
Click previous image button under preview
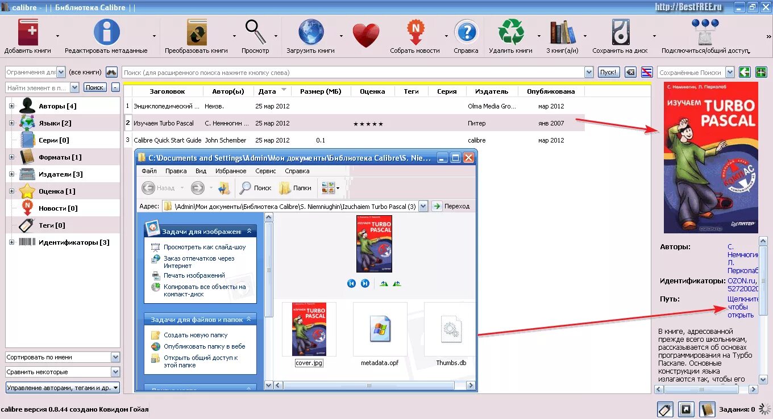[351, 283]
